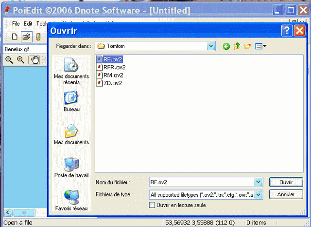Enable Ouvrir en lecture seule checkbox
311x227 pixels.
tap(153, 205)
